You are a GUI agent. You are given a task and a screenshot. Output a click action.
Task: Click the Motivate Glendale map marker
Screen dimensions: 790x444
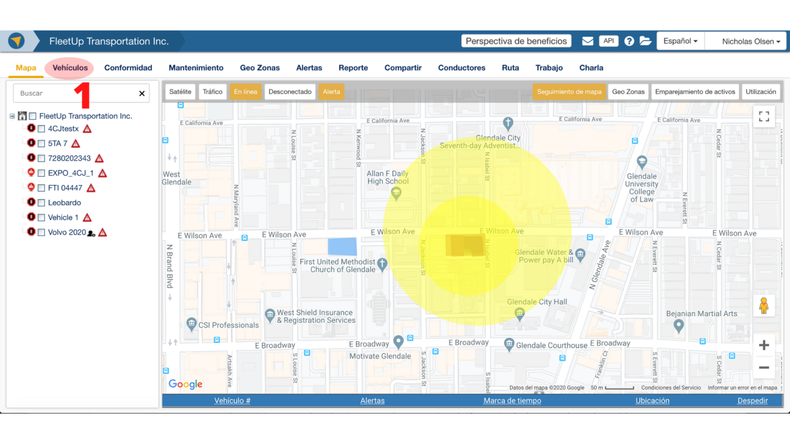pos(398,342)
